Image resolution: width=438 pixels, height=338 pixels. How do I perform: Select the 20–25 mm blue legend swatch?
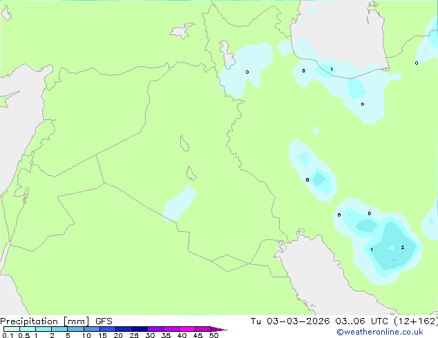tap(124, 329)
